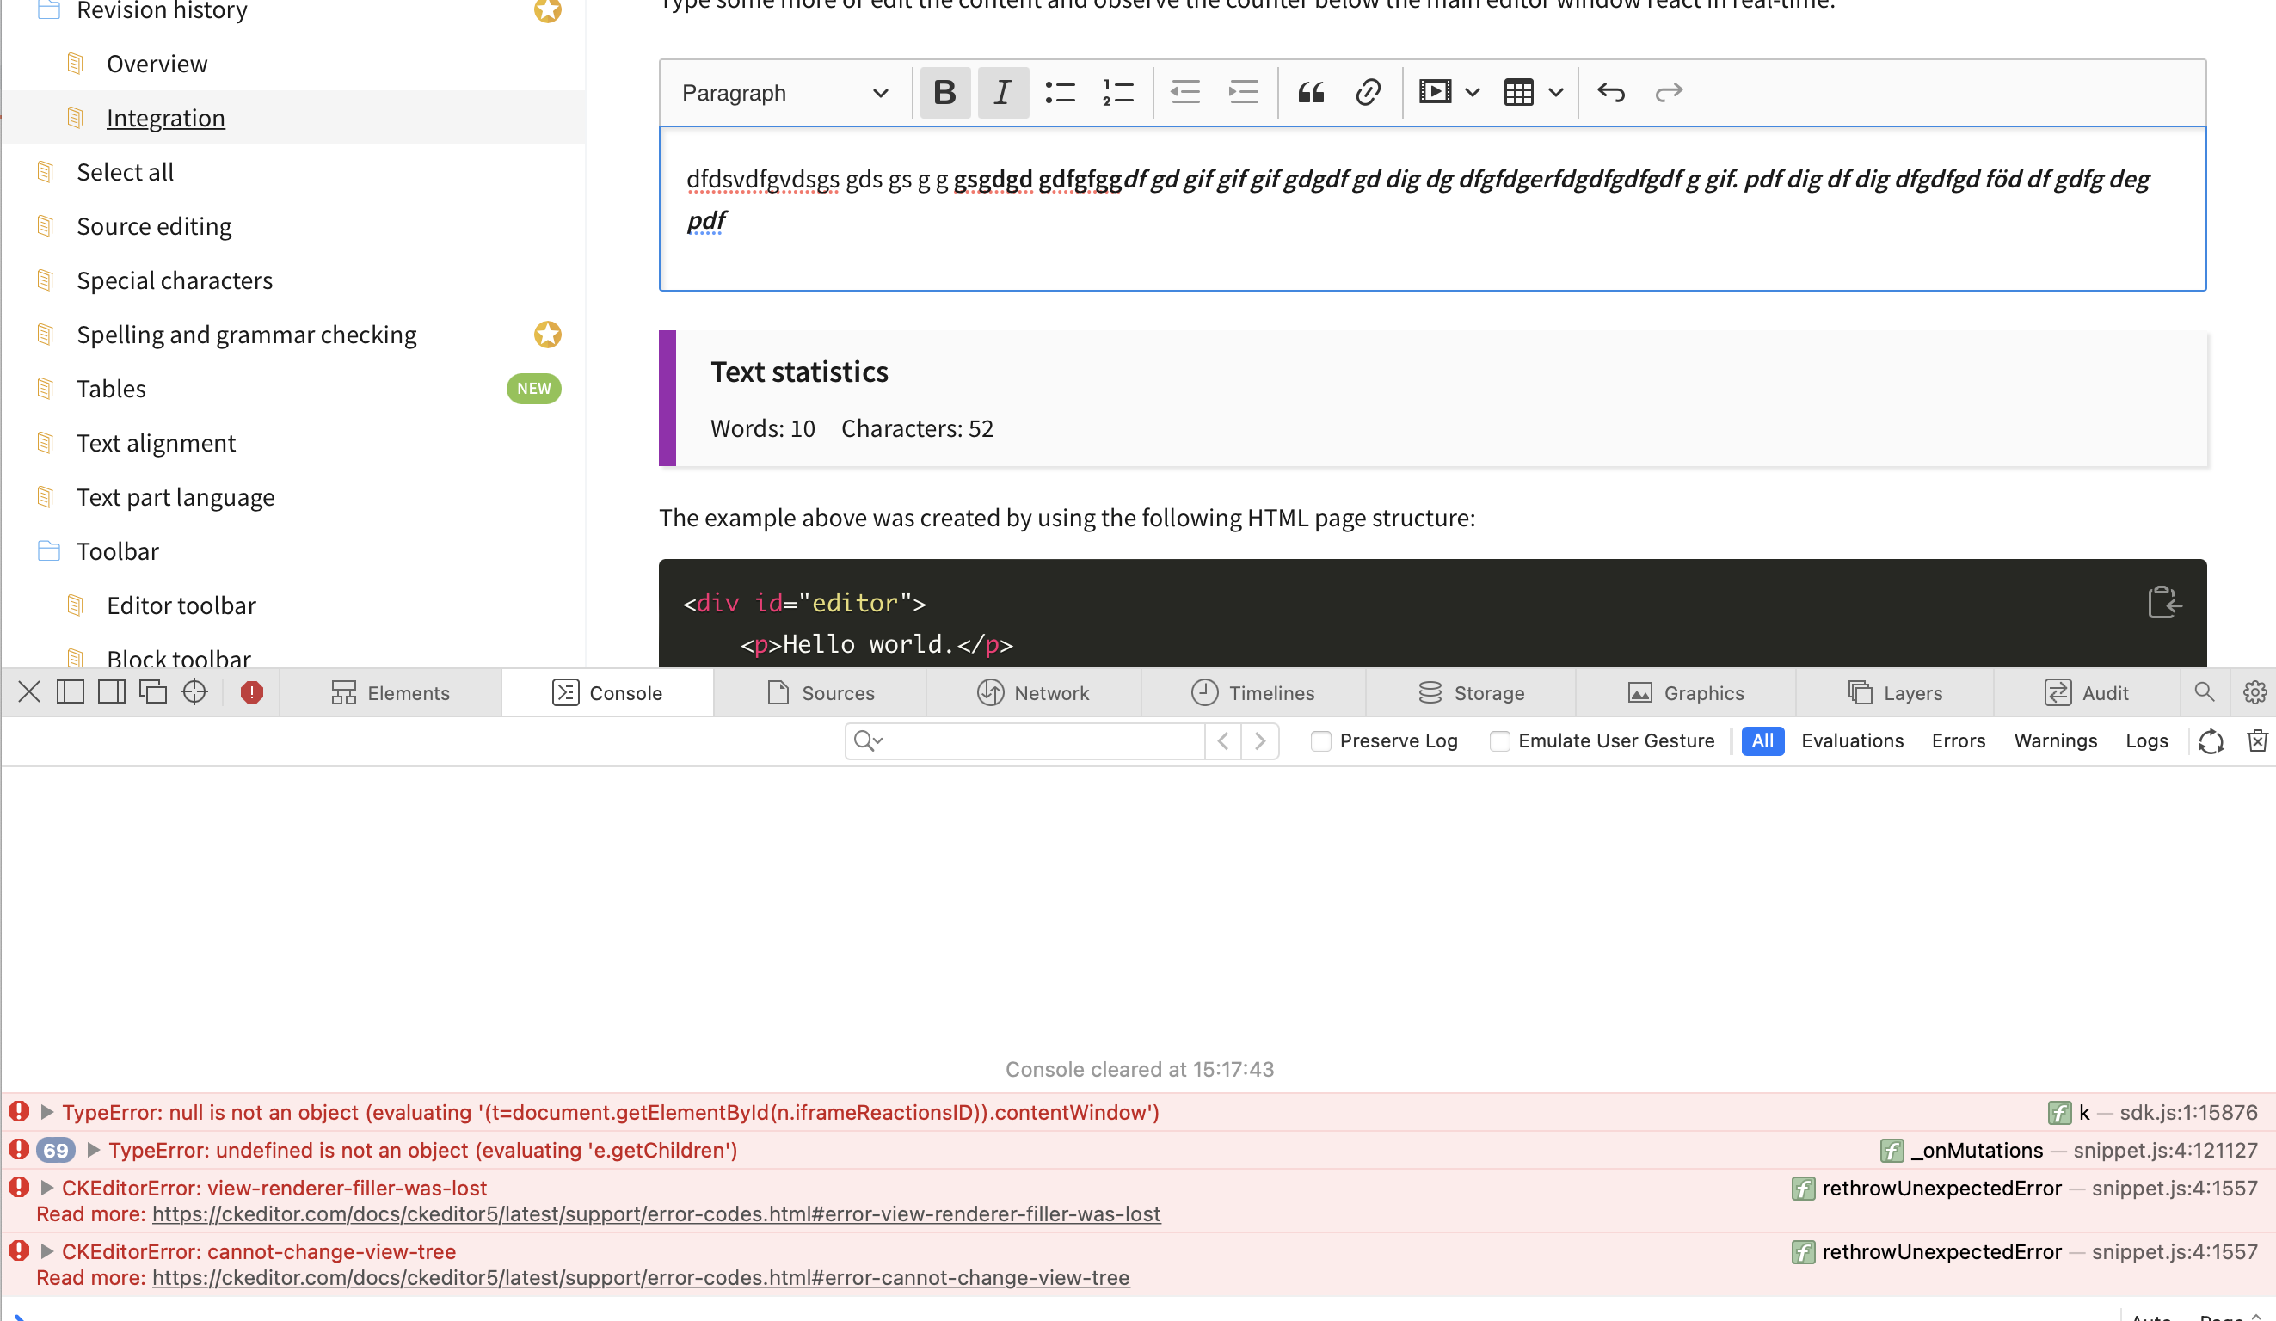This screenshot has height=1321, width=2276.
Task: Select the Errors console filter
Action: click(1958, 740)
